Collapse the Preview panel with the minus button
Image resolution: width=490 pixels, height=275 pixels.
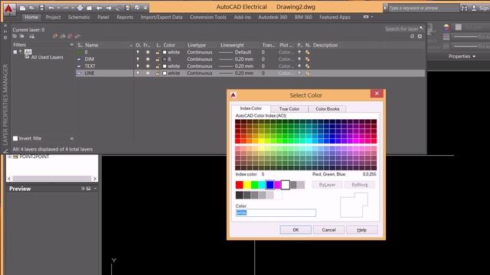[95, 189]
